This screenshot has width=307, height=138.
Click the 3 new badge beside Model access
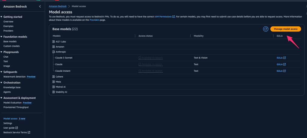[22, 118]
